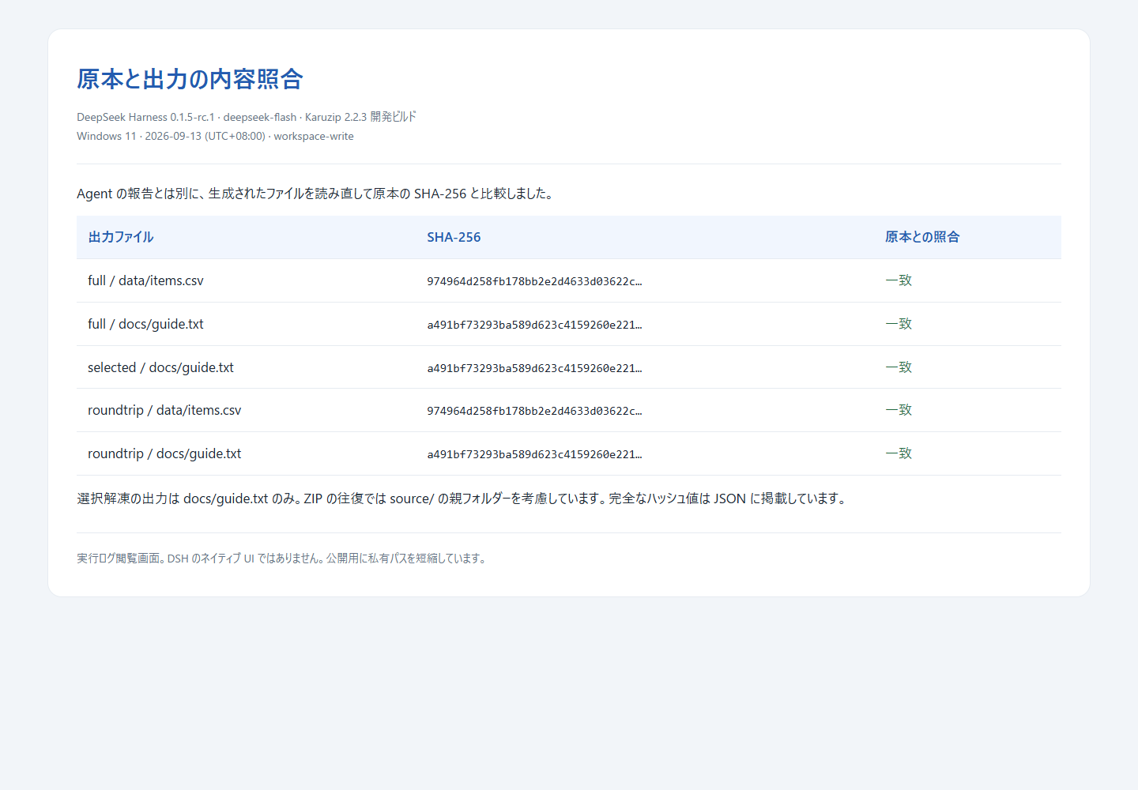Click the SHA-256 column header
The image size is (1138, 790).
454,237
